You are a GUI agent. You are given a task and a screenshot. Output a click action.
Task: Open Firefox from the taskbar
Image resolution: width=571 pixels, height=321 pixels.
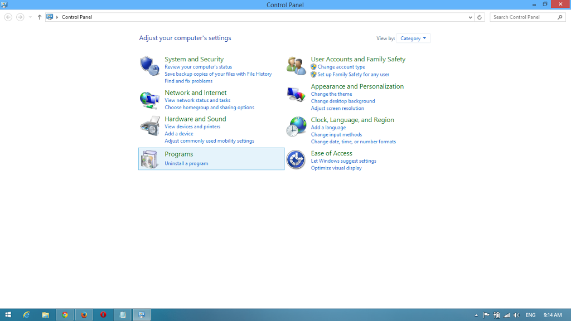point(84,315)
